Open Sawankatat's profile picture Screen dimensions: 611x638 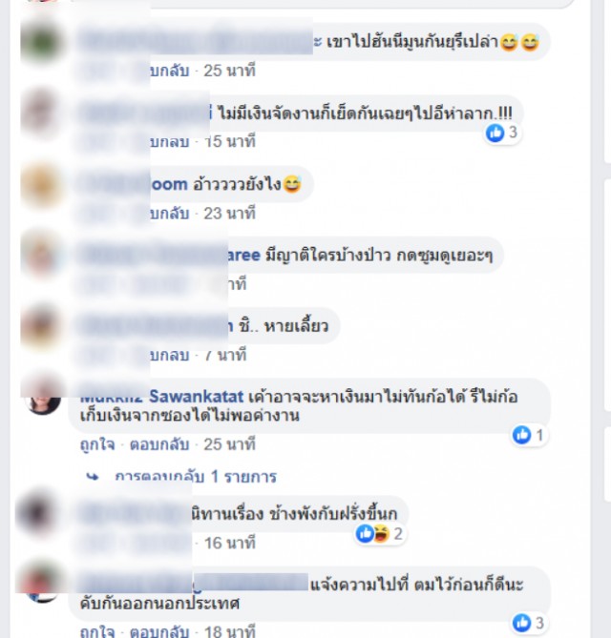43,400
